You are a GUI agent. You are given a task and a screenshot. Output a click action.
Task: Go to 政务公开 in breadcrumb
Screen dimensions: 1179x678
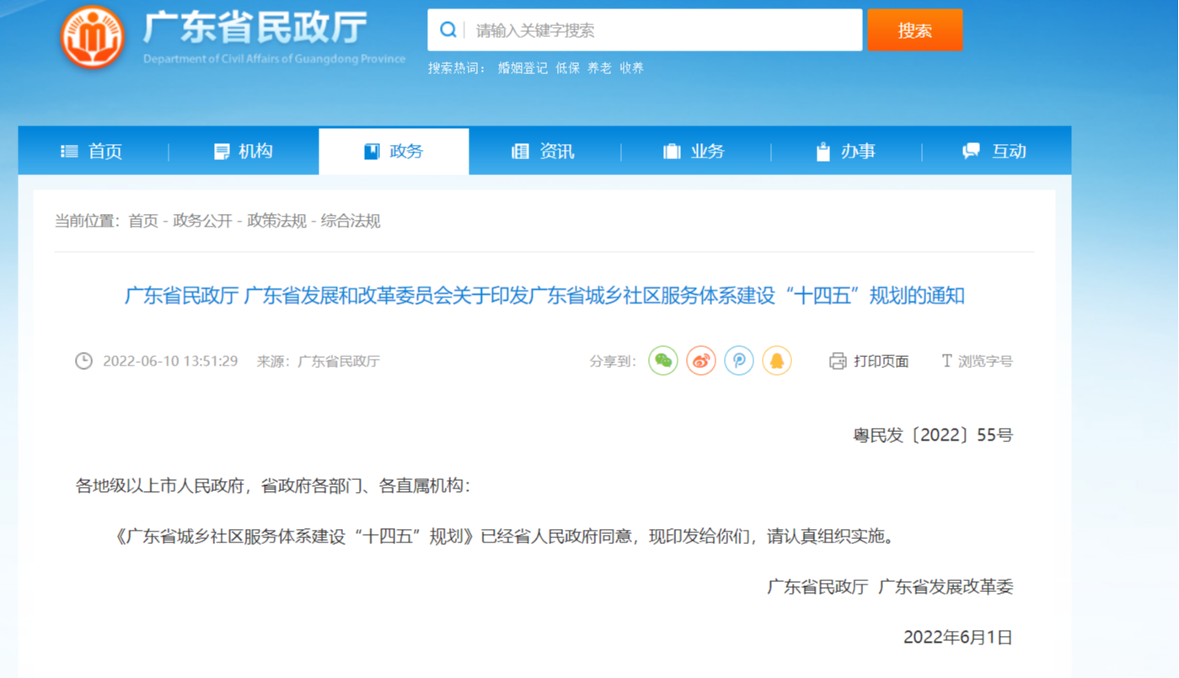tap(202, 221)
